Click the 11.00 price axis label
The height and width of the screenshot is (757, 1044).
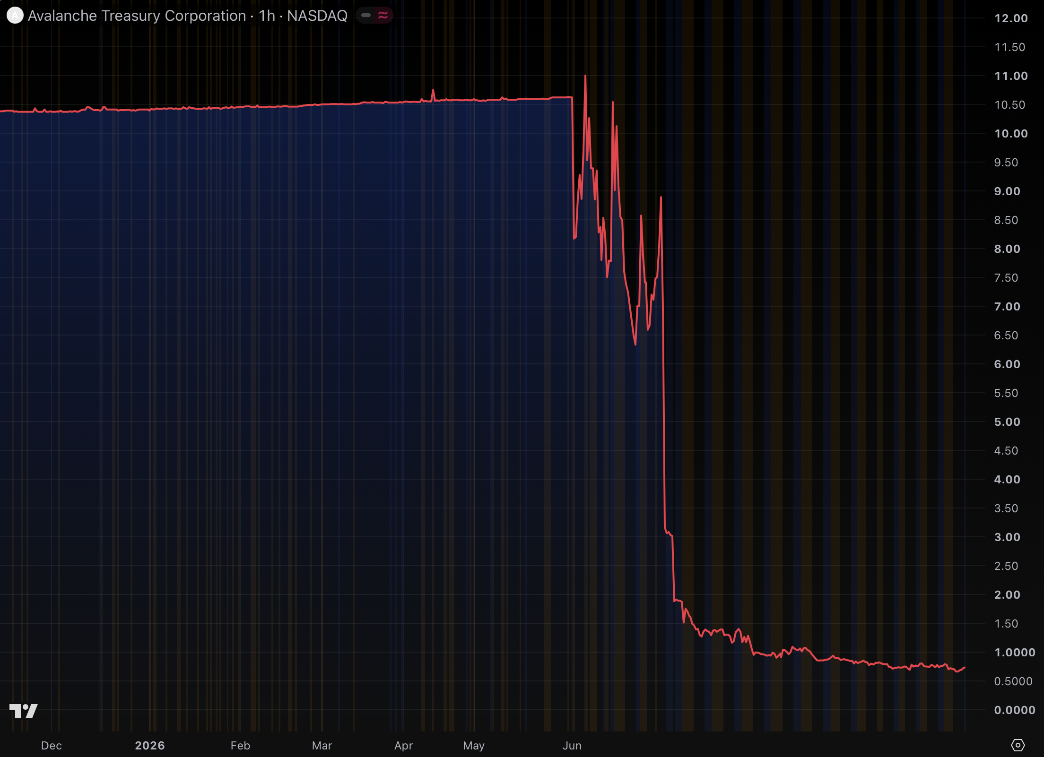[x=1011, y=76]
